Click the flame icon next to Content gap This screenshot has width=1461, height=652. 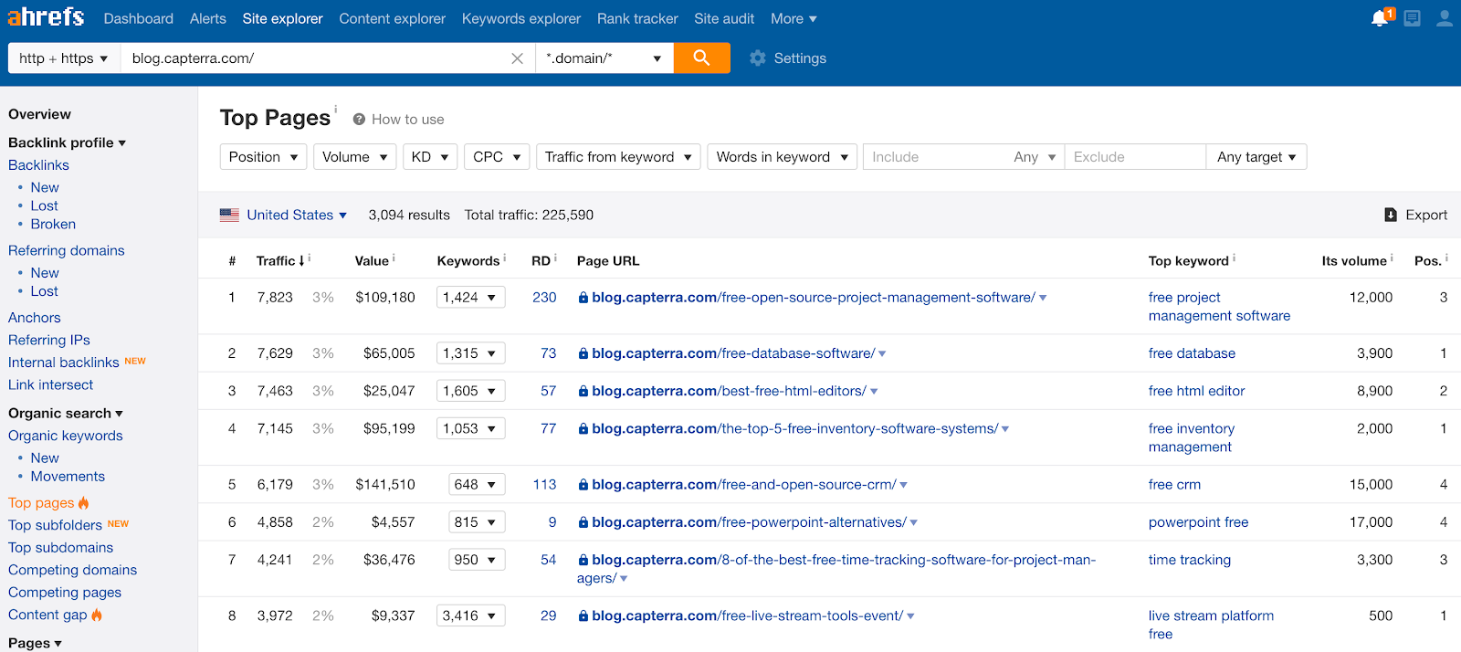pyautogui.click(x=97, y=615)
